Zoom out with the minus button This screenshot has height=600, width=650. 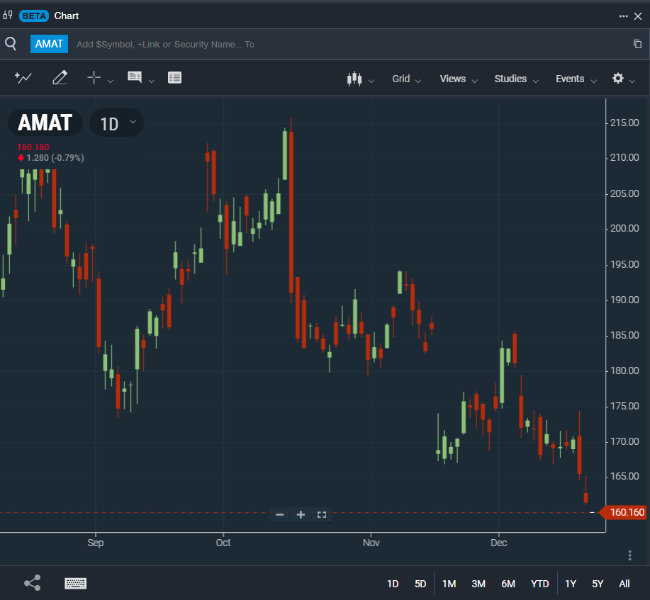tap(280, 515)
